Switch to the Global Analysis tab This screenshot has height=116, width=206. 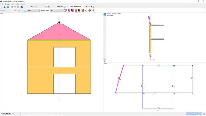pos(62,7)
